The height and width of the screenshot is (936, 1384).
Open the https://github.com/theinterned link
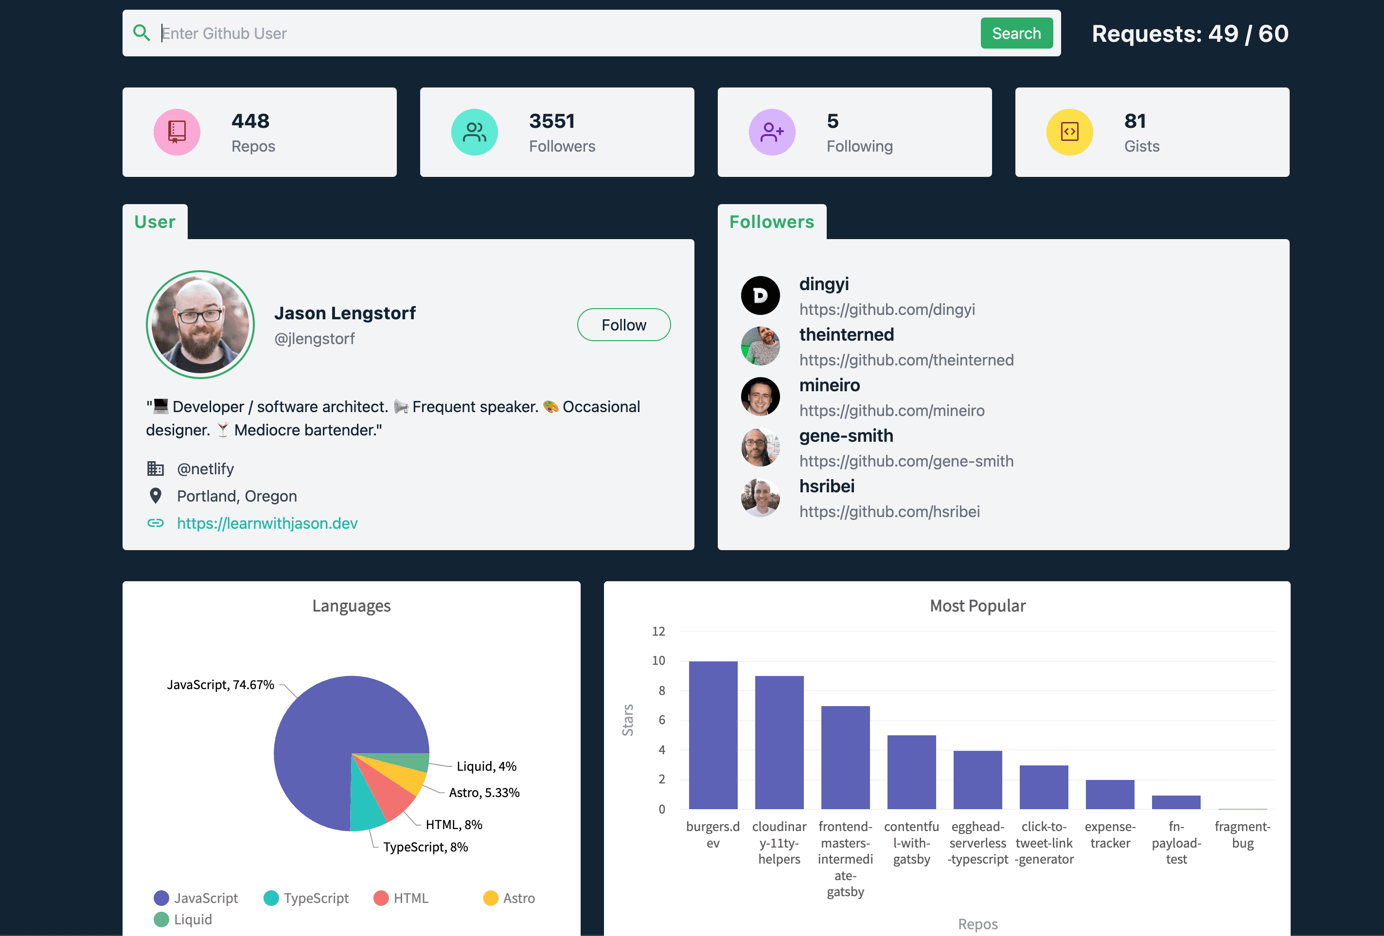tap(906, 360)
